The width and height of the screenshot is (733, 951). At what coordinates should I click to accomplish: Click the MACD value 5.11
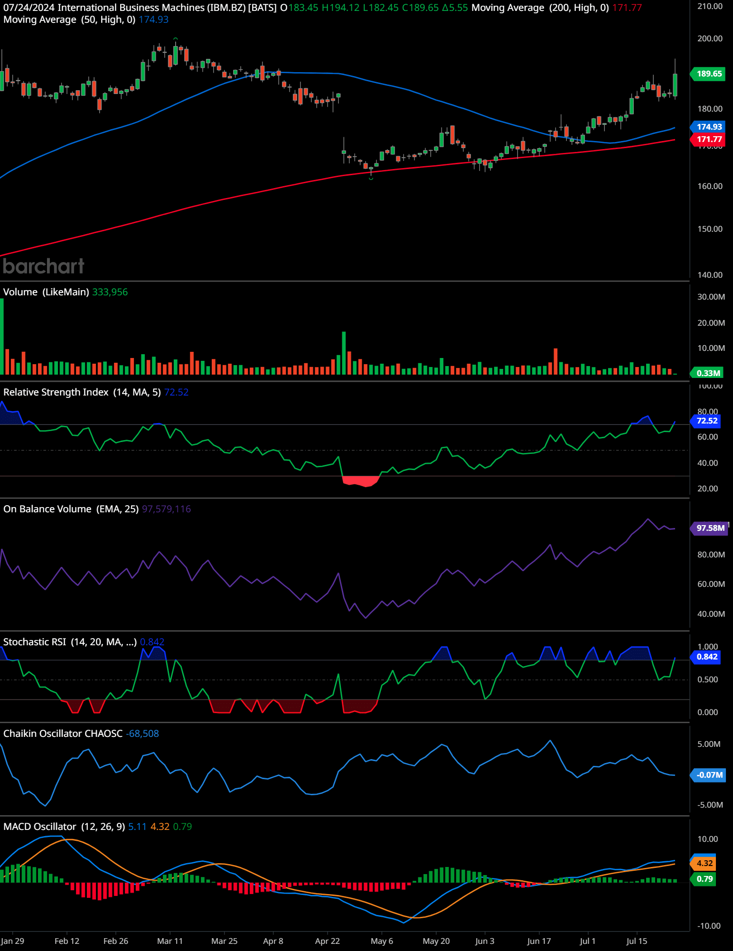click(137, 827)
